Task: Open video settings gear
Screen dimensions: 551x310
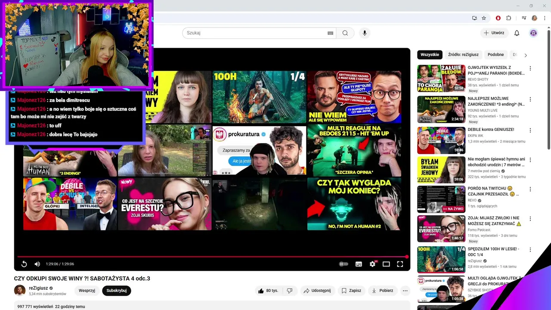Action: (373, 264)
